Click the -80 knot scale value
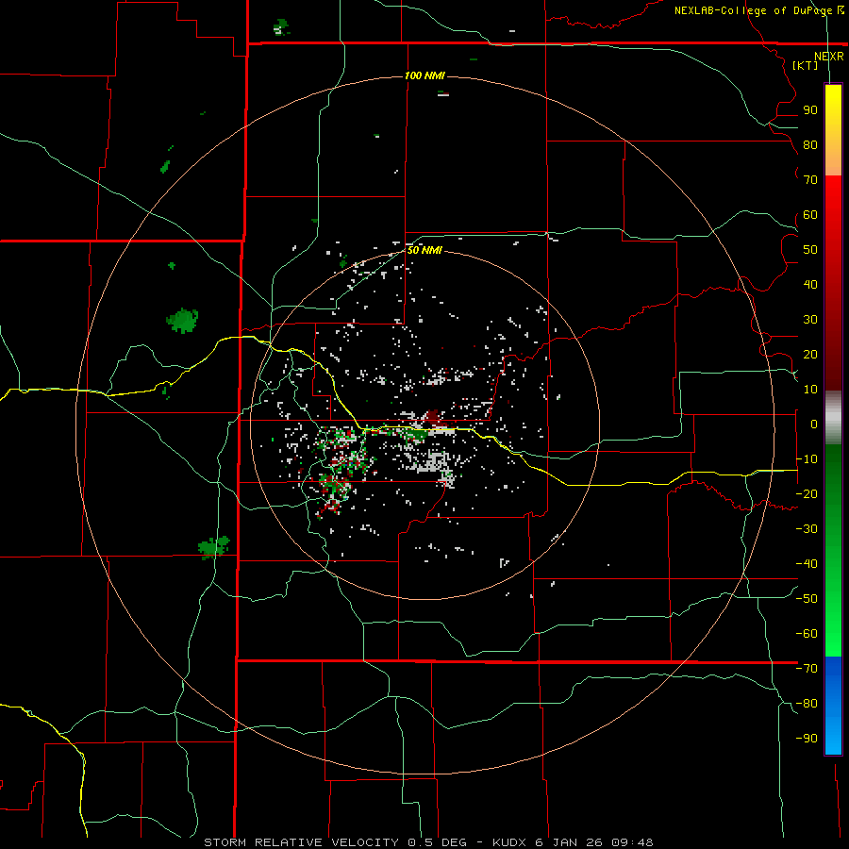Viewport: 849px width, 849px height. coord(807,704)
